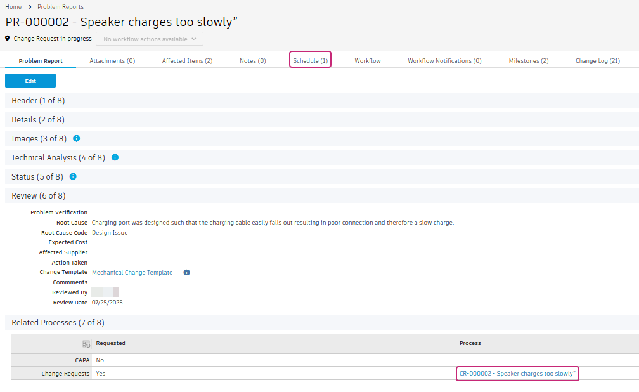Collapse the Review (6 of 8) section
Image resolution: width=639 pixels, height=392 pixels.
(x=38, y=196)
